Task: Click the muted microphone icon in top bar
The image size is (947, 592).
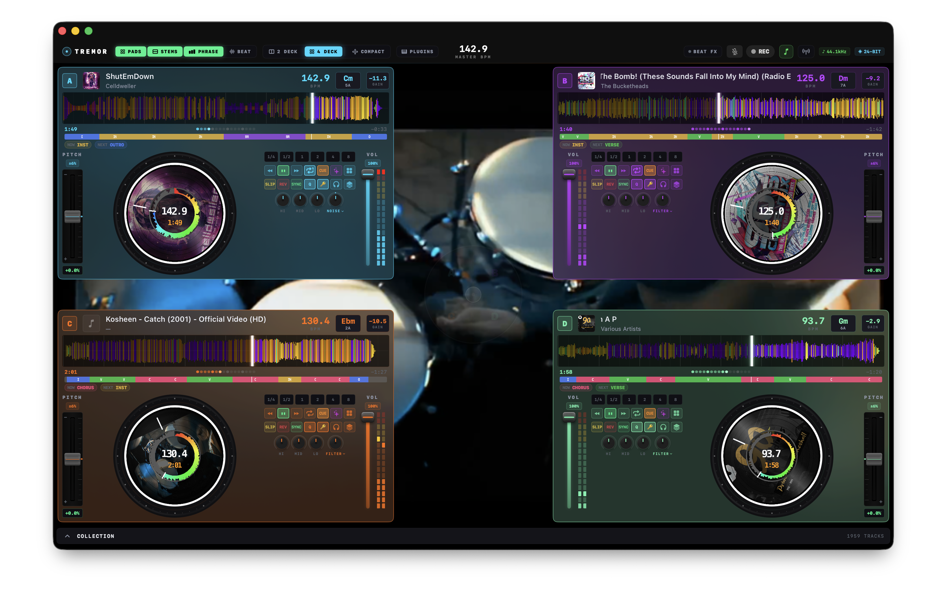Action: tap(735, 52)
